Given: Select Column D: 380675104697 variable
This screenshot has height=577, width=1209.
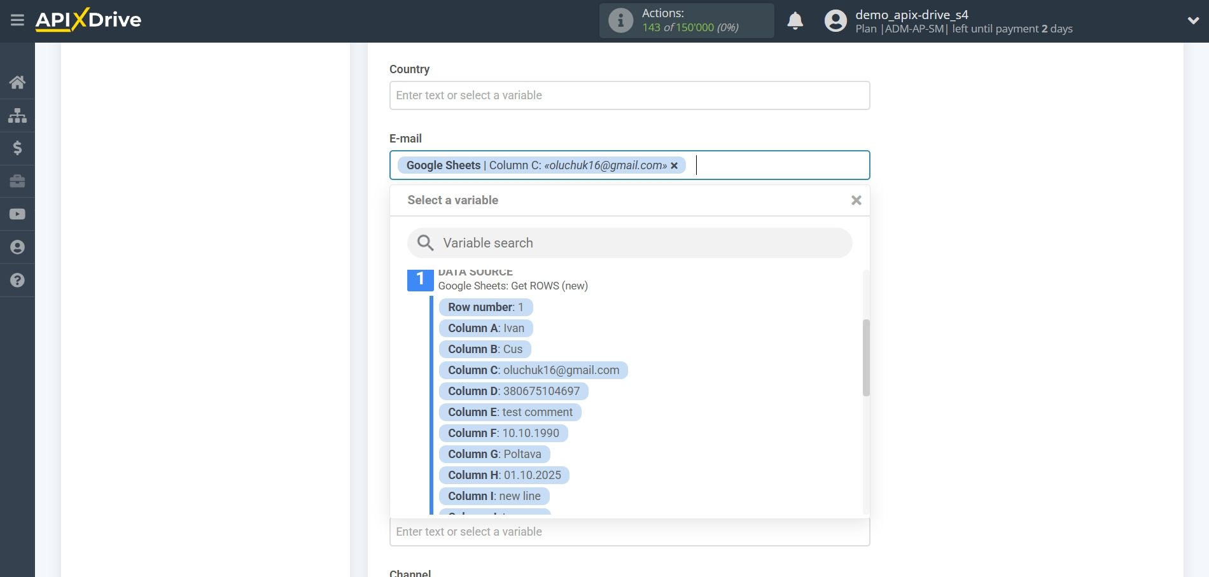Looking at the screenshot, I should coord(513,391).
